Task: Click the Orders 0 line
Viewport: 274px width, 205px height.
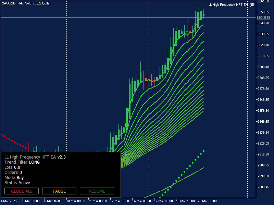Action: pos(13,173)
